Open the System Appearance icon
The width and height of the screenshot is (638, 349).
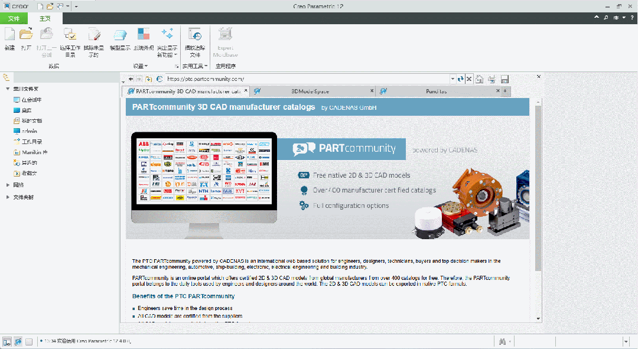pyautogui.click(x=144, y=35)
